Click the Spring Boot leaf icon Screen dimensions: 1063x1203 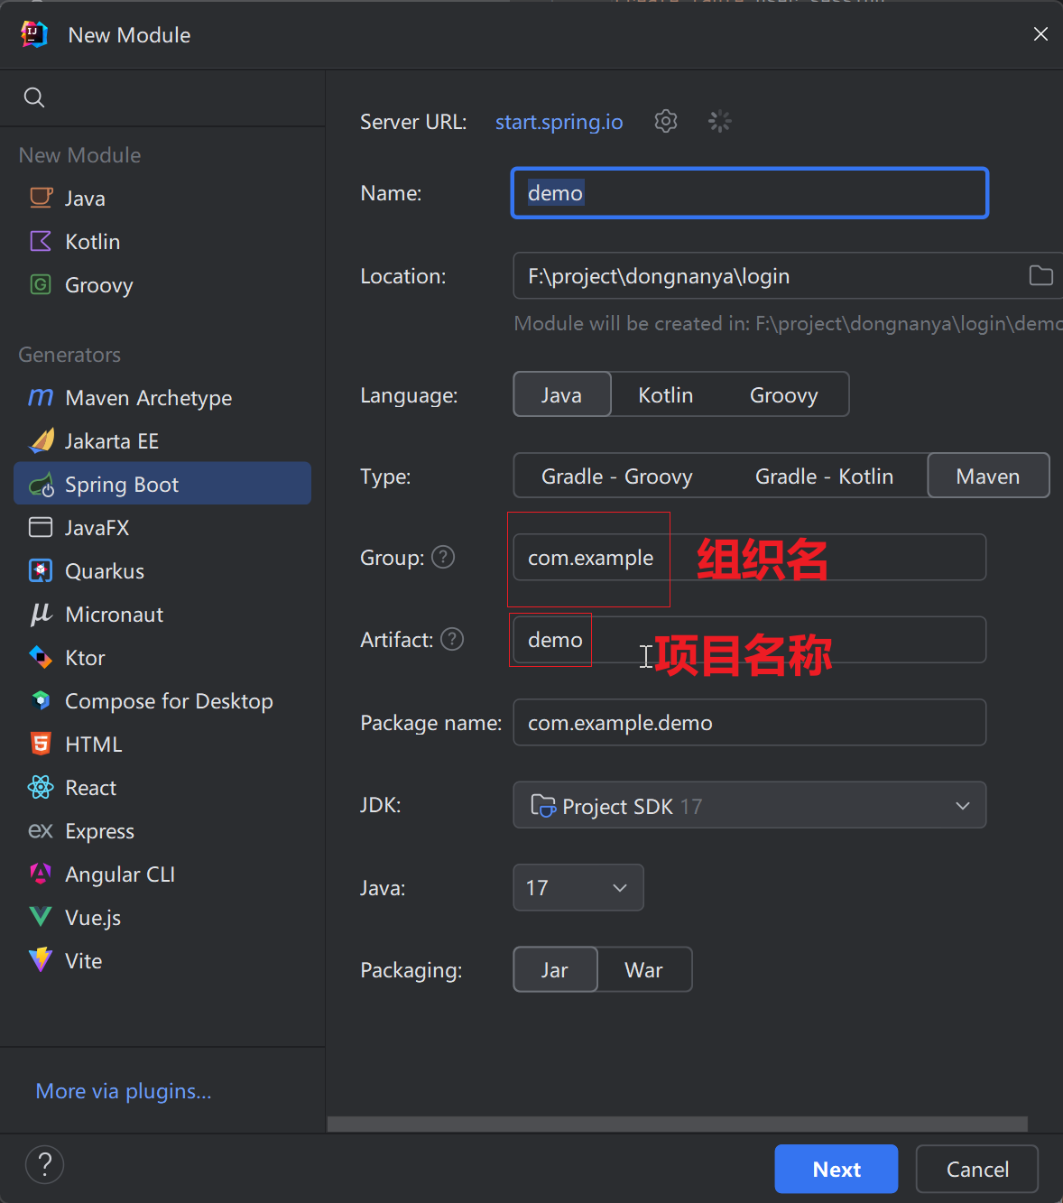[x=42, y=486]
